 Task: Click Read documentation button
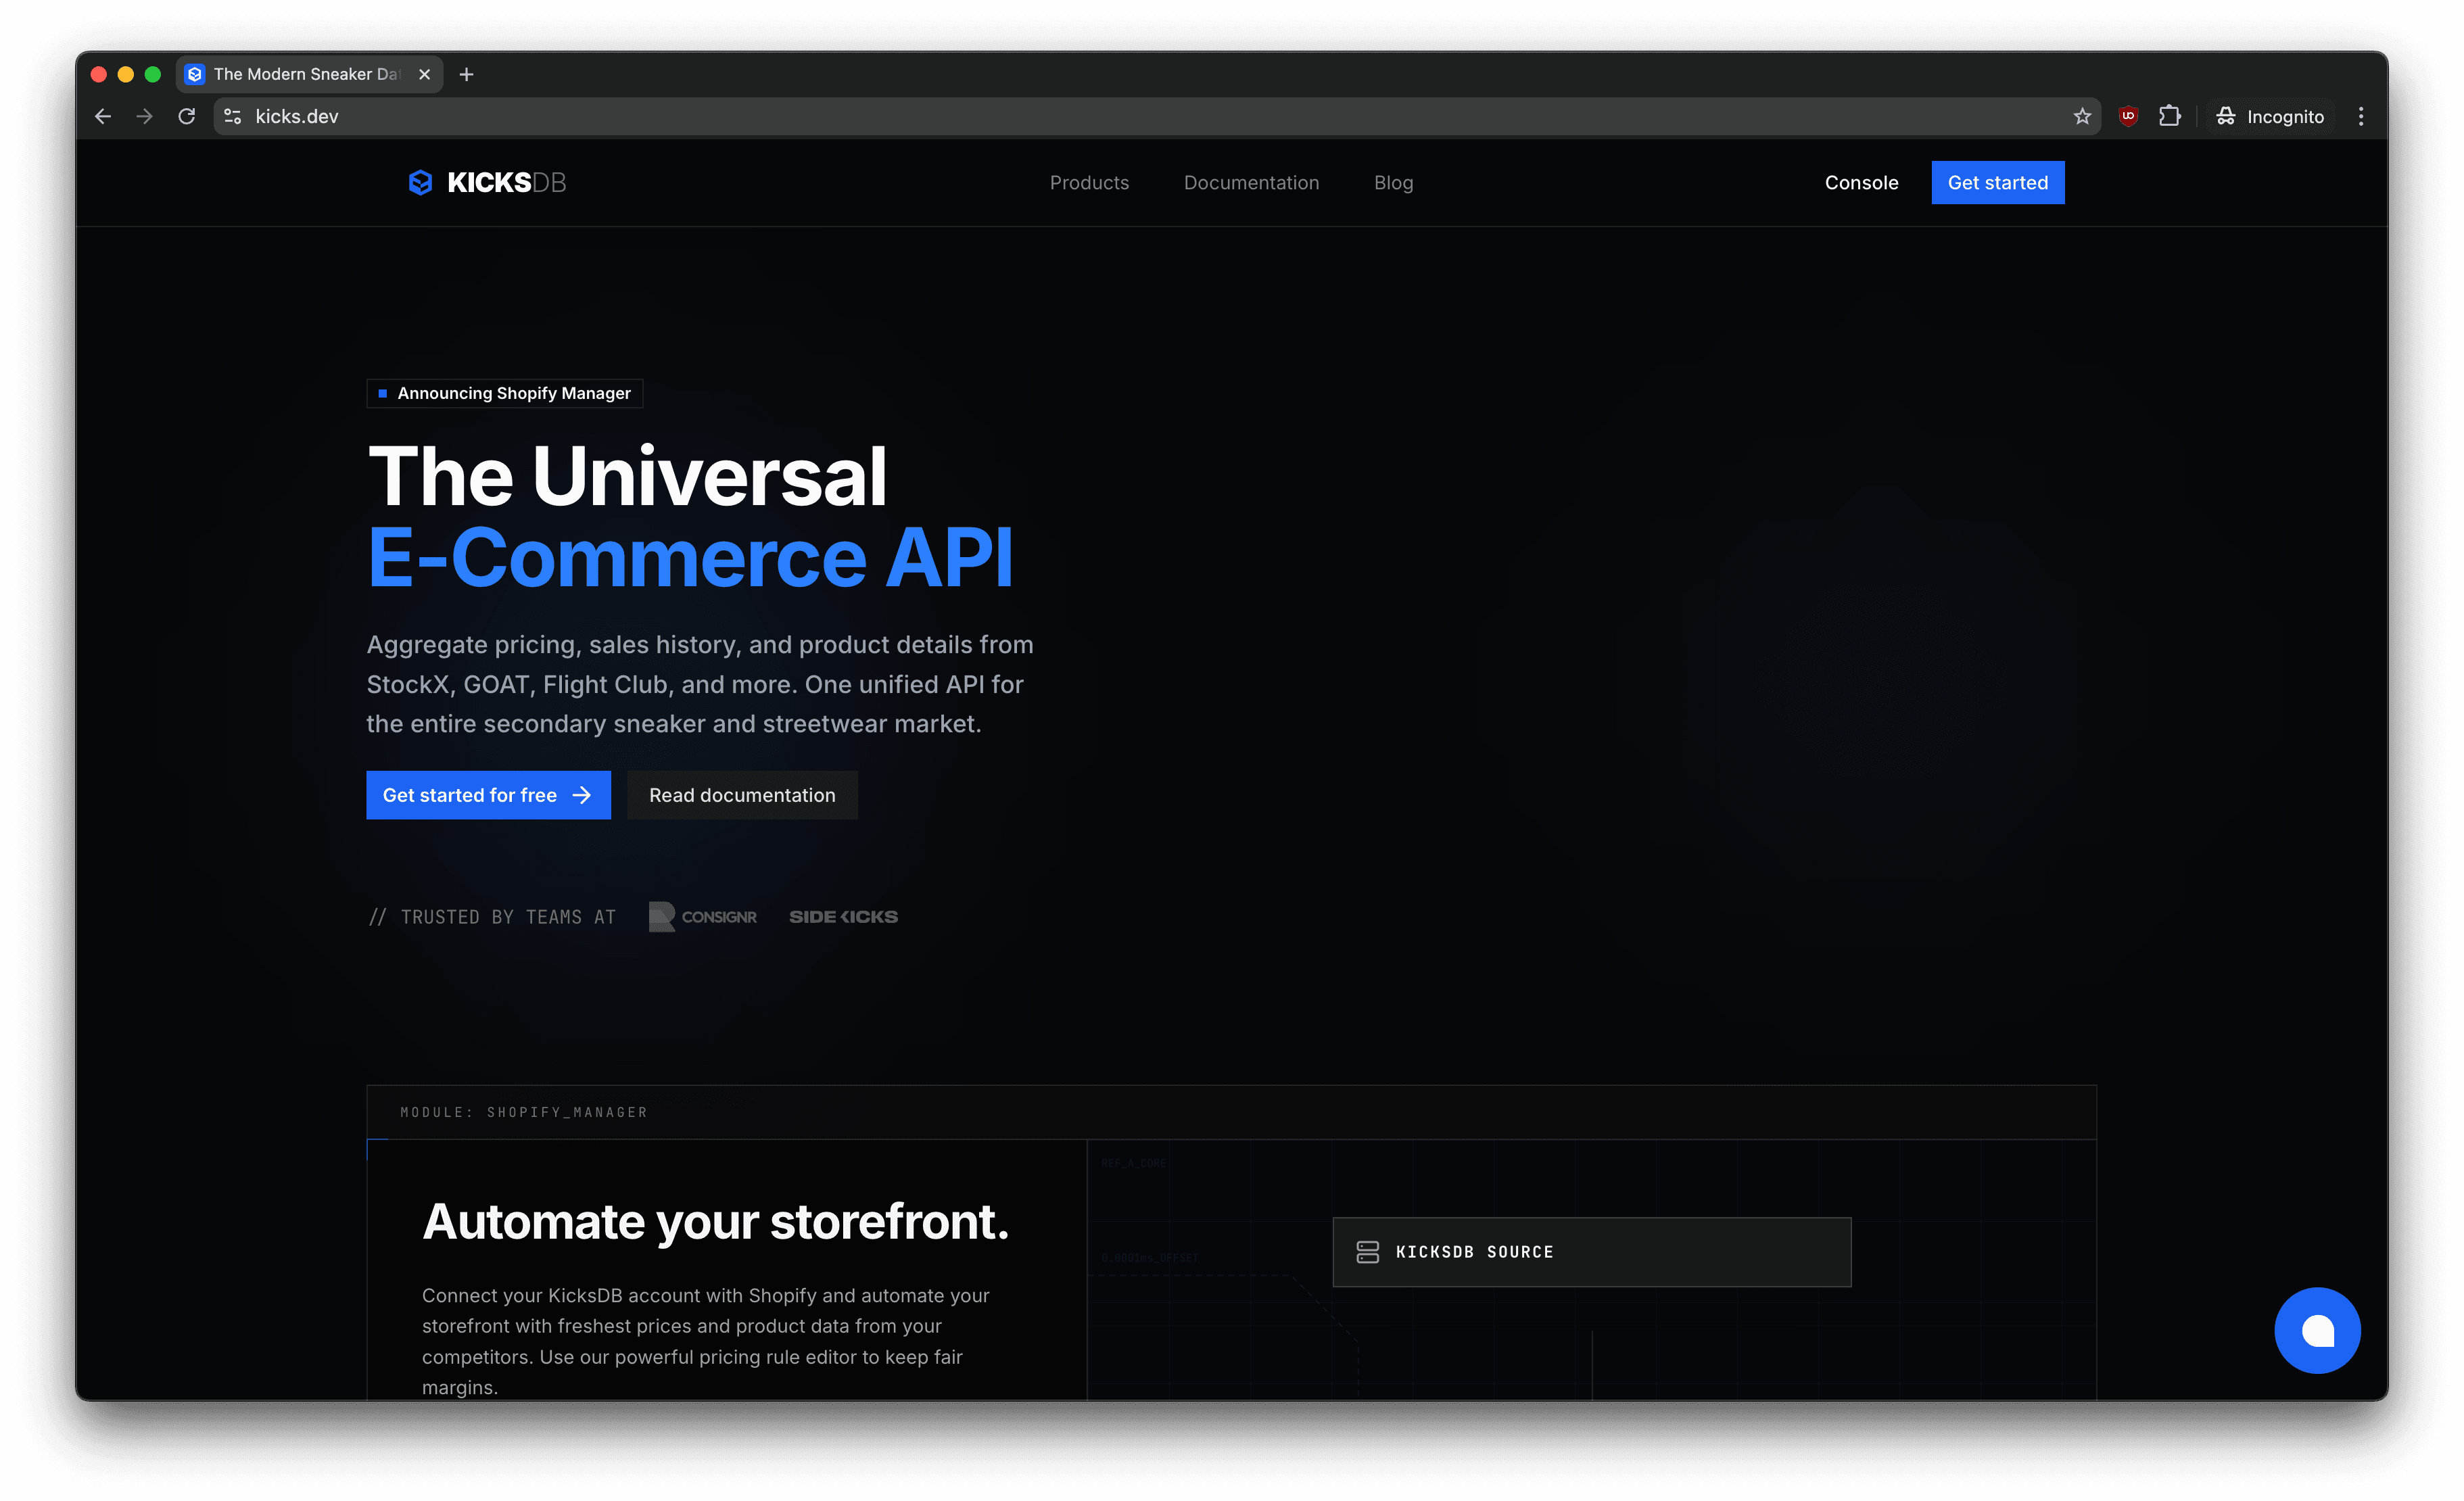(742, 795)
